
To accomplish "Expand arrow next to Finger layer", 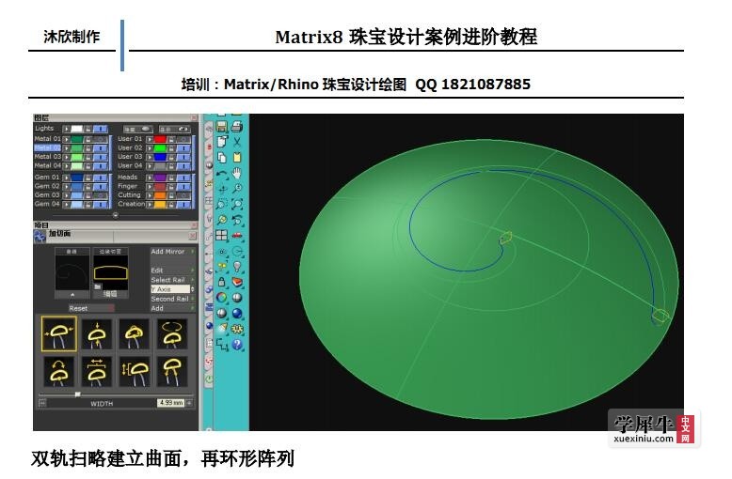I will coord(150,186).
